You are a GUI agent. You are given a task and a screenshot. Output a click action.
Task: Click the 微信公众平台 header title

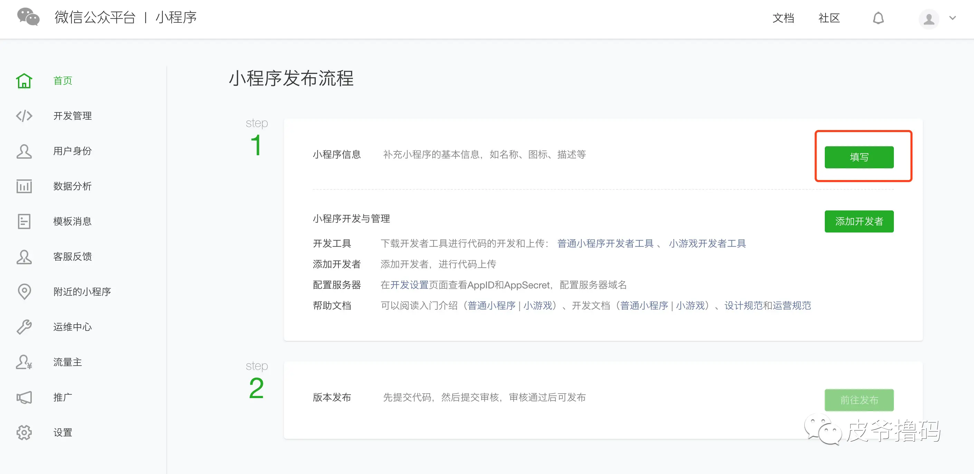coord(95,17)
